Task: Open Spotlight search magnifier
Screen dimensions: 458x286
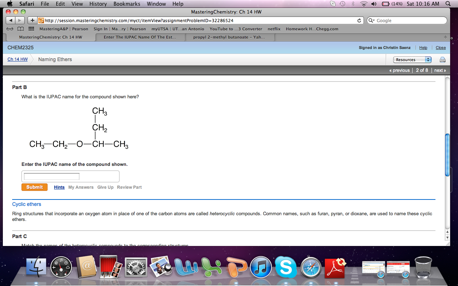Action: pyautogui.click(x=448, y=4)
